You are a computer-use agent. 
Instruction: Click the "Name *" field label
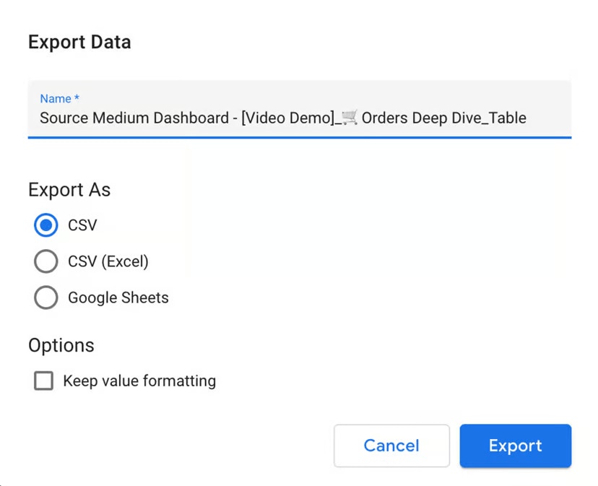[59, 99]
